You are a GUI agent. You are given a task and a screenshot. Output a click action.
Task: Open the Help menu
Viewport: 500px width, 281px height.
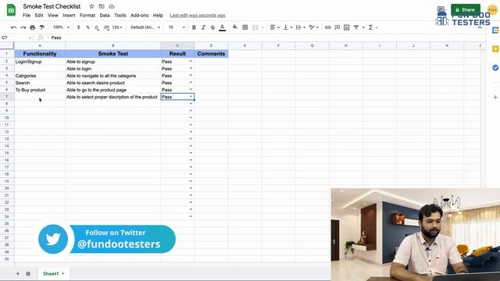(x=158, y=16)
